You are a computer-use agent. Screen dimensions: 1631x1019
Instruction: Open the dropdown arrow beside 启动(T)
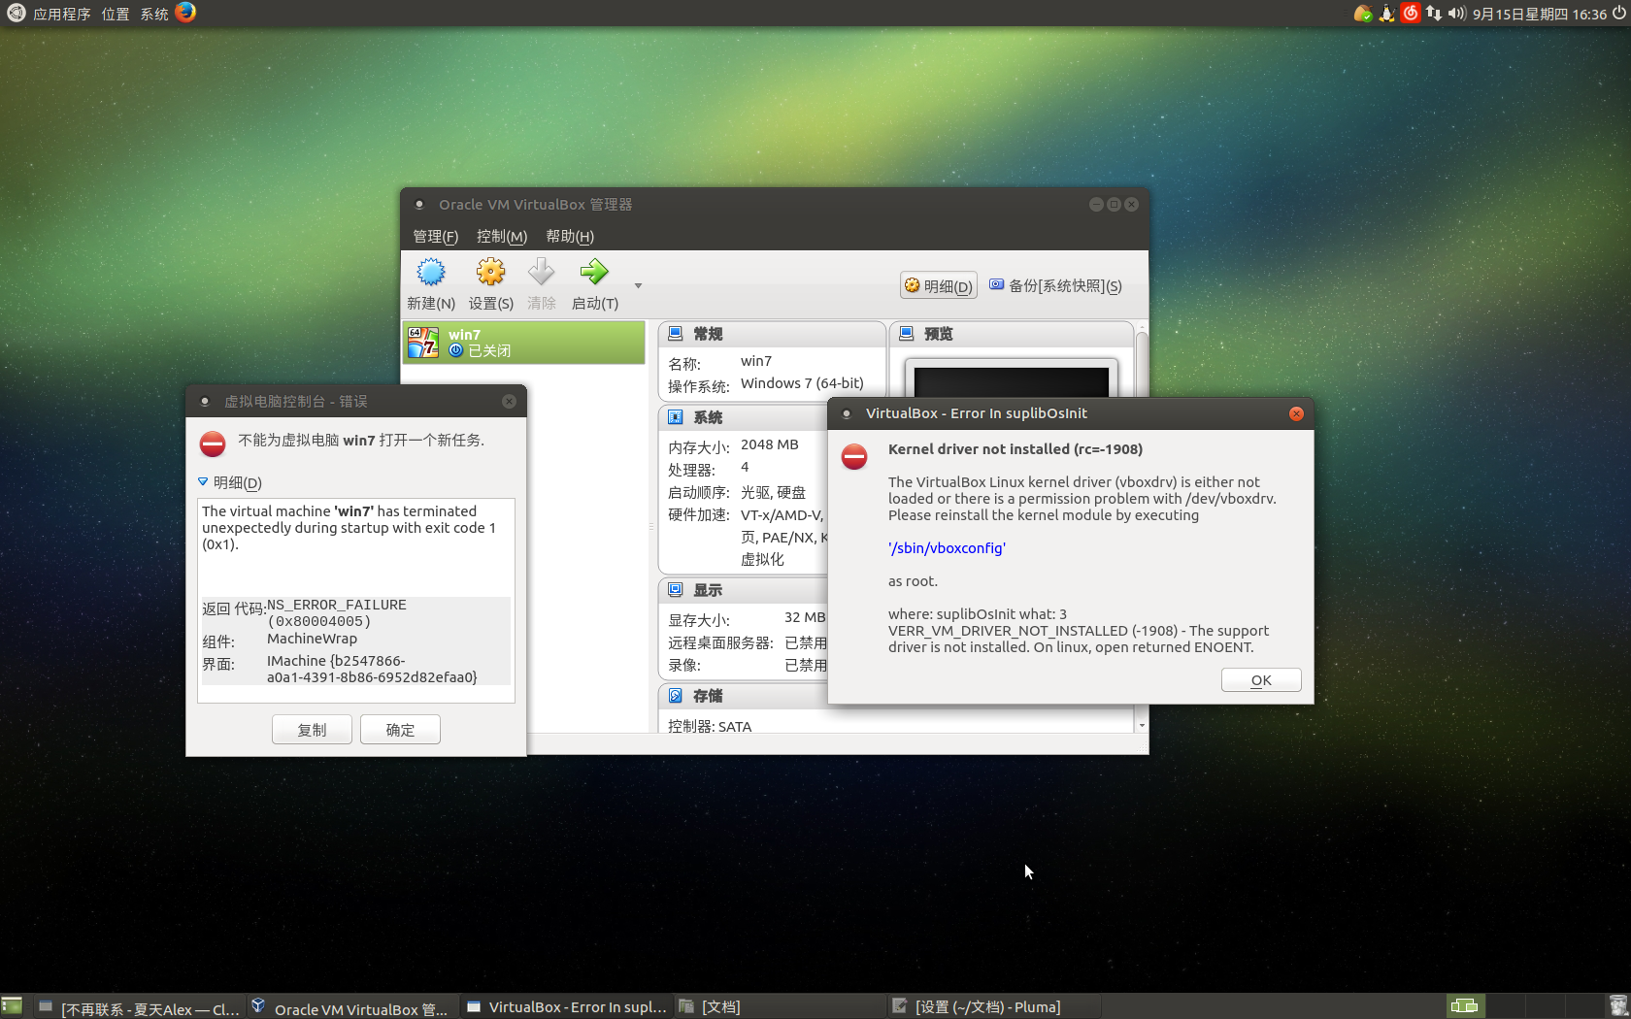(x=638, y=285)
